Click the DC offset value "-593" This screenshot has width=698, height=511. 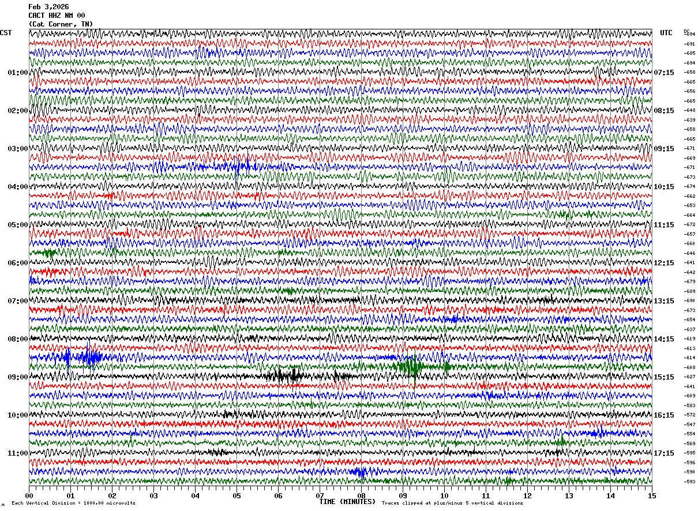(689, 482)
